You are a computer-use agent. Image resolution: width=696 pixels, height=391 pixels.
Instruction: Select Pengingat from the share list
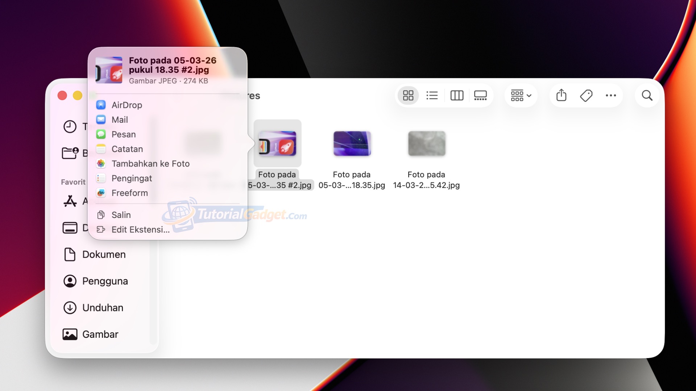coord(132,178)
